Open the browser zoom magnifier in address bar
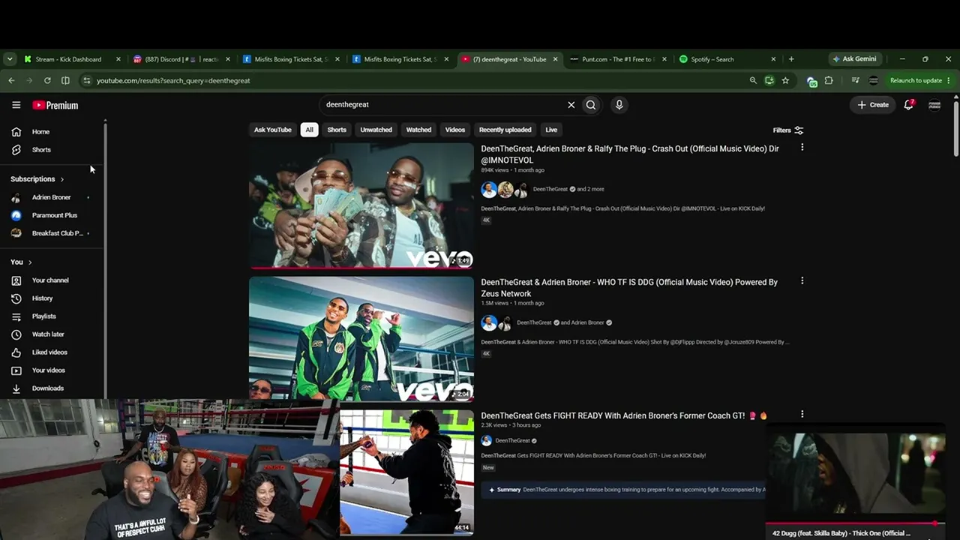Viewport: 960px width, 540px height. (x=753, y=80)
